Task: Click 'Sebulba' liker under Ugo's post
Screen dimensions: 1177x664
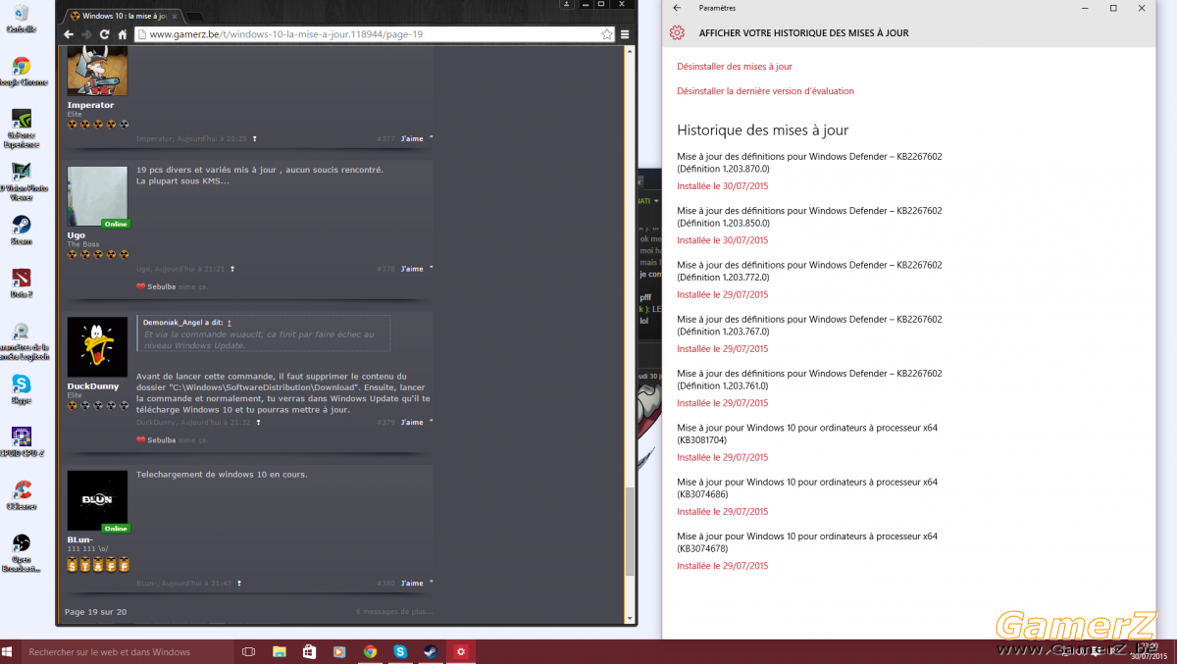Action: [162, 287]
